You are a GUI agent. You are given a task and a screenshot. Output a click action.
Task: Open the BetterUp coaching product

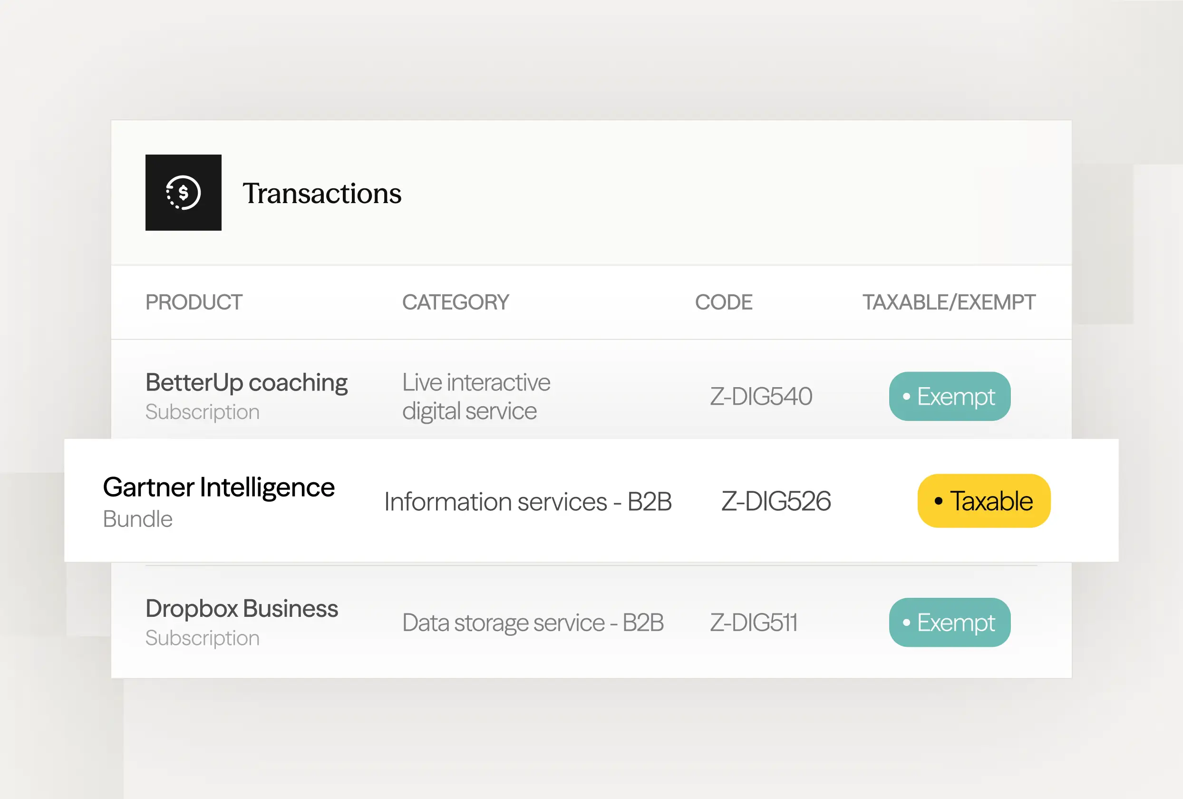[246, 382]
